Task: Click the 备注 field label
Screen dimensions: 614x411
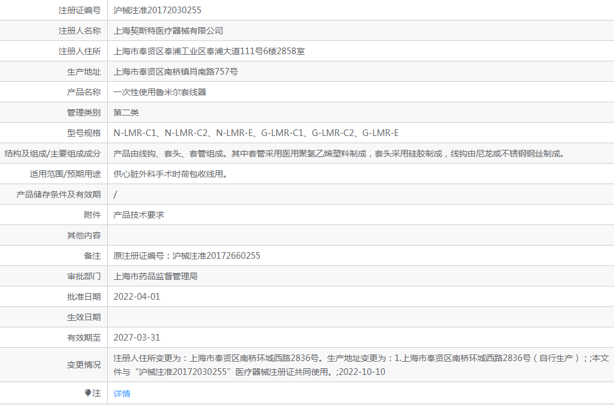Action: [93, 256]
